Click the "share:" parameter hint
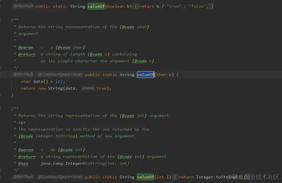The width and height of the screenshot is (282, 183). pos(88,88)
